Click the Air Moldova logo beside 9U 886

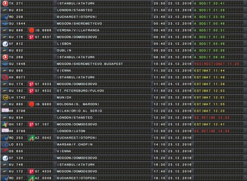click(5, 30)
